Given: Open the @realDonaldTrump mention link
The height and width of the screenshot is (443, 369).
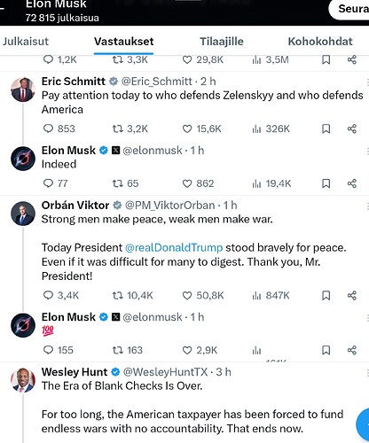Looking at the screenshot, I should [x=174, y=247].
